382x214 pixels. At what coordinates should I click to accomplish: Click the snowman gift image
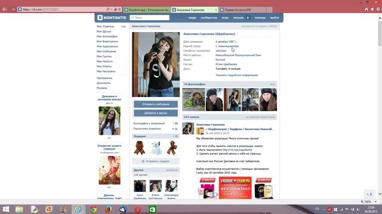(x=156, y=148)
